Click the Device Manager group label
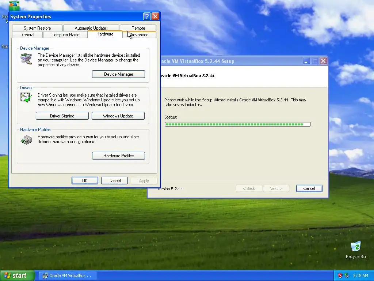Screen dimensions: 374x281 35,48
